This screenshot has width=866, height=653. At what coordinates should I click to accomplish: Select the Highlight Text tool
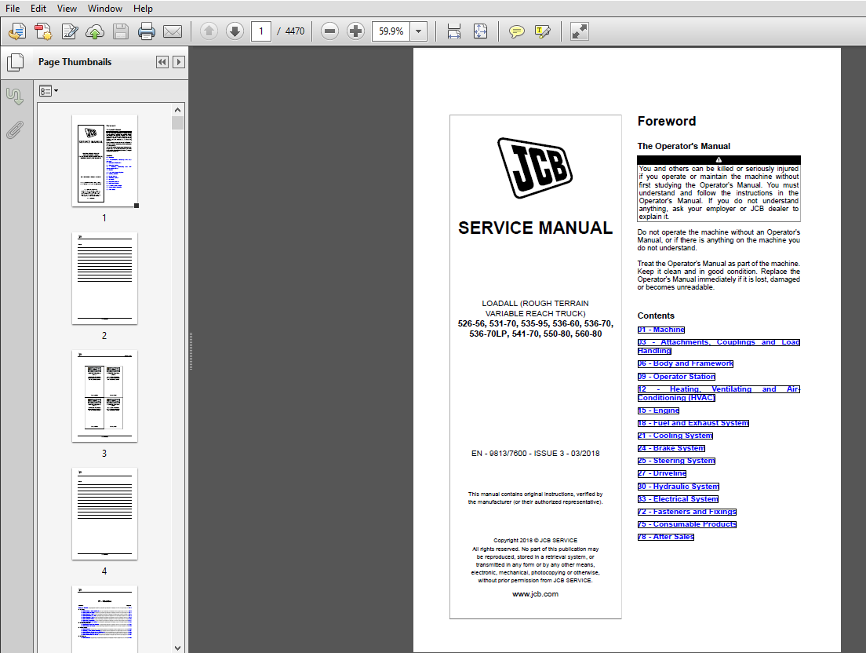(543, 31)
